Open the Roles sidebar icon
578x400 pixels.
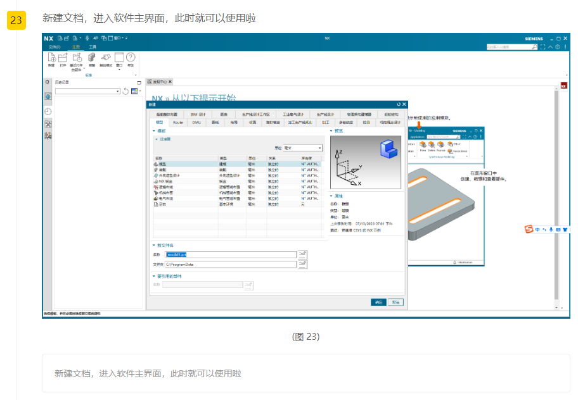tap(48, 123)
